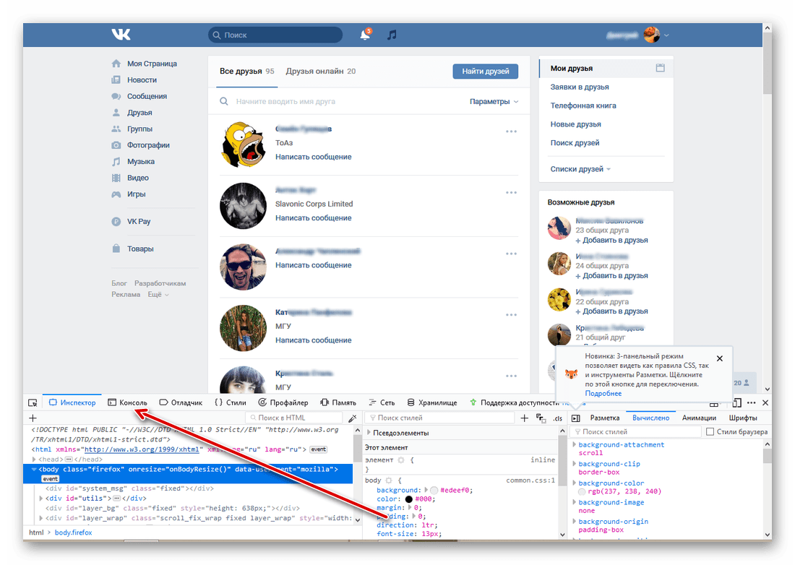795x565 pixels.
Task: Switch to Разметка tab
Action: point(605,418)
